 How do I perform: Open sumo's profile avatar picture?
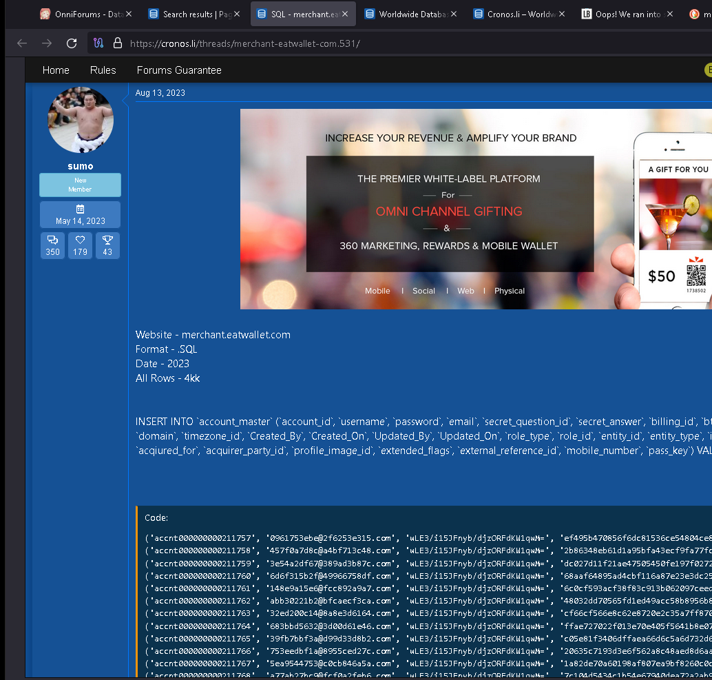click(x=81, y=120)
